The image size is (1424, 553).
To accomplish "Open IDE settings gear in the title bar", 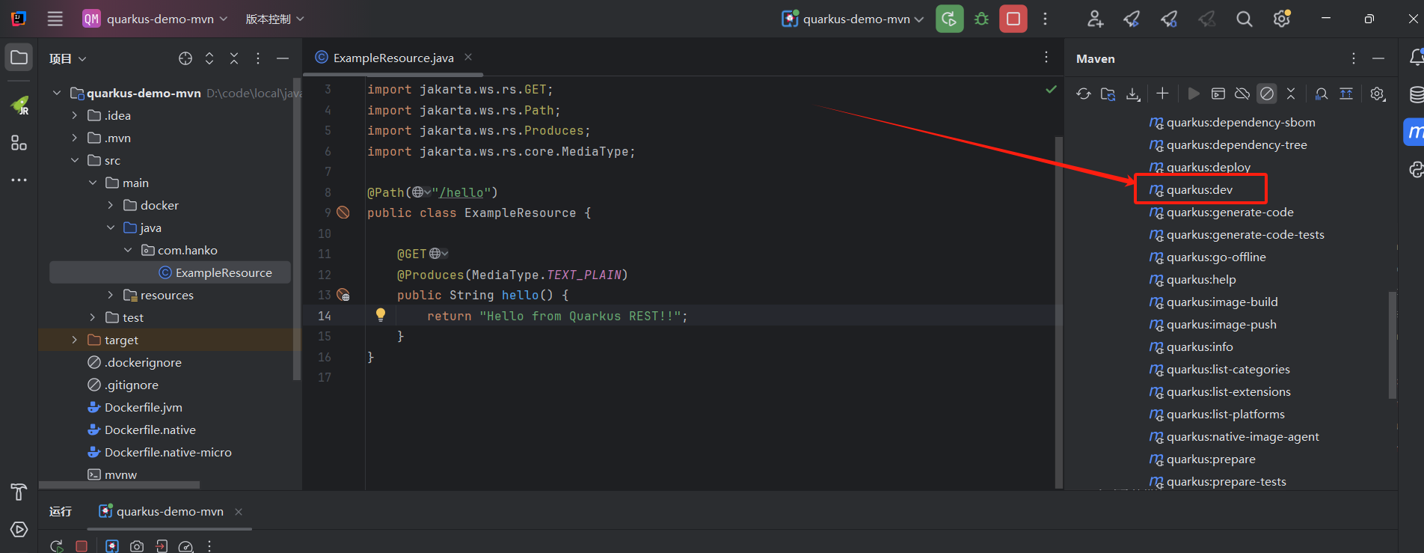I will [x=1282, y=19].
